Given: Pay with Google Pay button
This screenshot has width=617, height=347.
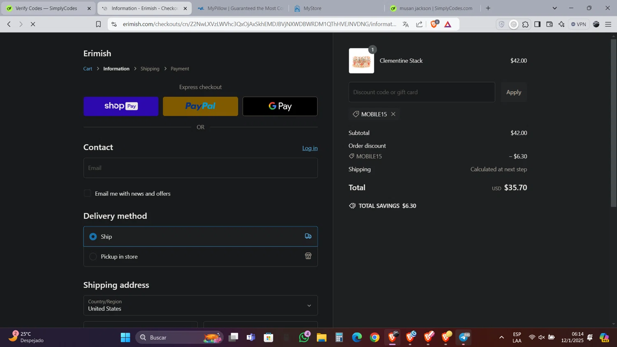Looking at the screenshot, I should (x=280, y=106).
